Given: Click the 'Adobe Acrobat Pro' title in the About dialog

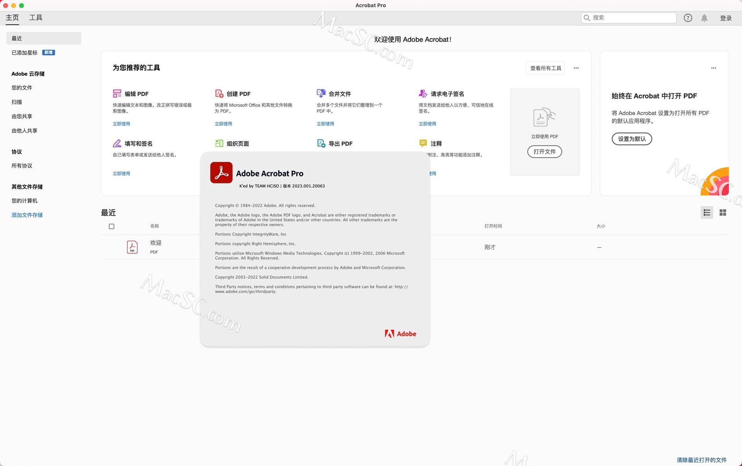Looking at the screenshot, I should pyautogui.click(x=270, y=173).
